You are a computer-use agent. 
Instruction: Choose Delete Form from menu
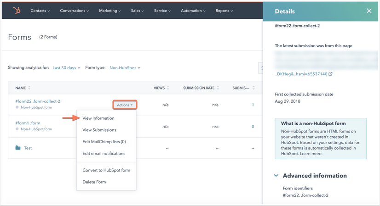tap(94, 182)
